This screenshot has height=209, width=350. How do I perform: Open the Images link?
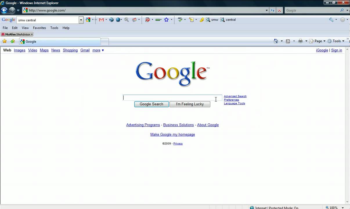[19, 50]
